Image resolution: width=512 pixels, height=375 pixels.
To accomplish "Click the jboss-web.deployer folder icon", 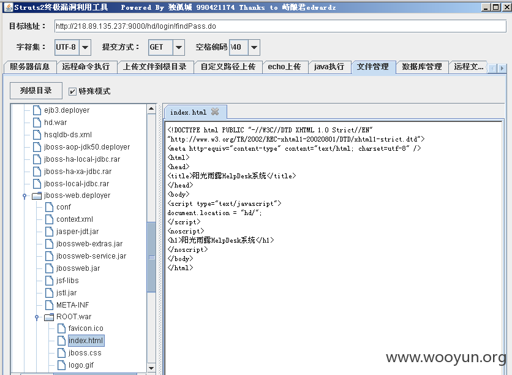I will pyautogui.click(x=37, y=195).
